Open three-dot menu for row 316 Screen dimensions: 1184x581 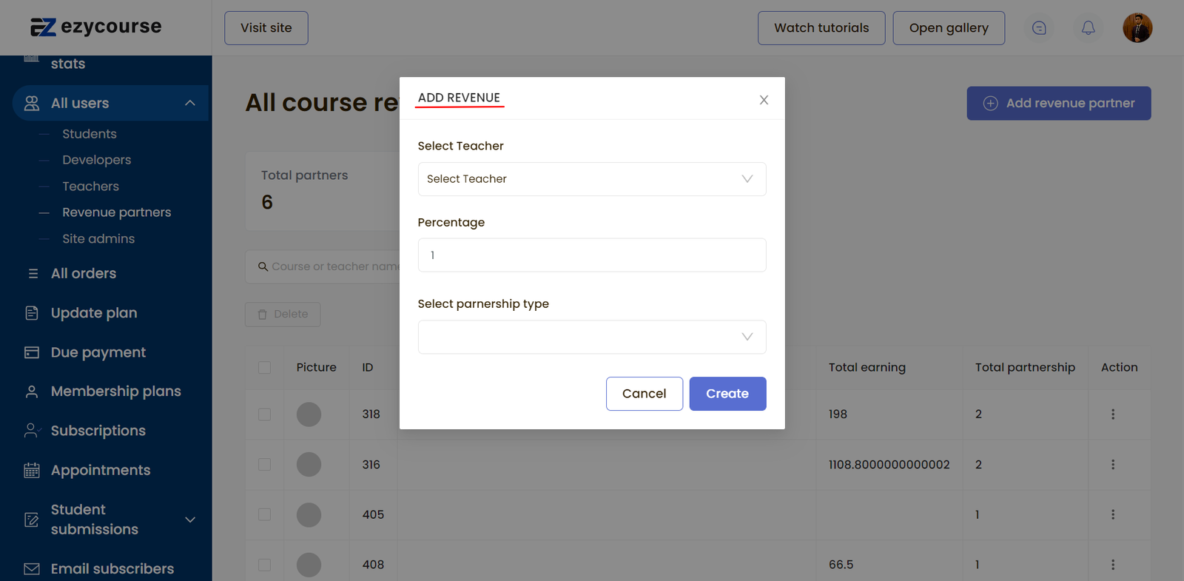click(x=1112, y=465)
